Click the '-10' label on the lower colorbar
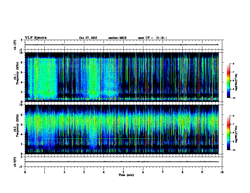This screenshot has width=250, height=193. point(233,150)
